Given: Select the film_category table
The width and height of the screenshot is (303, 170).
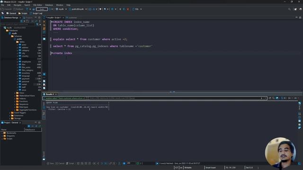Looking at the screenshot, I should (27, 70).
